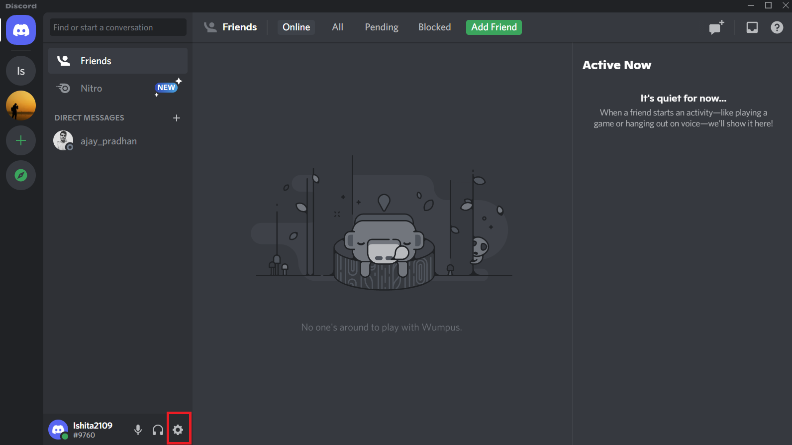
Task: Start a new group DM icon
Action: pyautogui.click(x=716, y=27)
